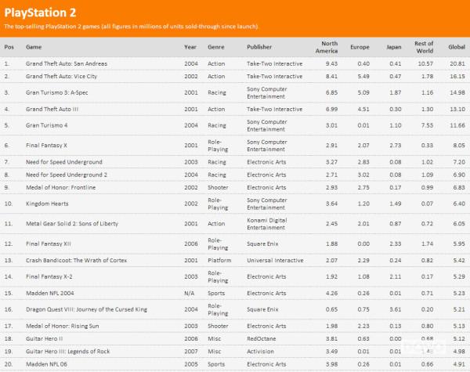Click 'RedOctane' publisher cell
This screenshot has width=470, height=372.
(x=262, y=339)
